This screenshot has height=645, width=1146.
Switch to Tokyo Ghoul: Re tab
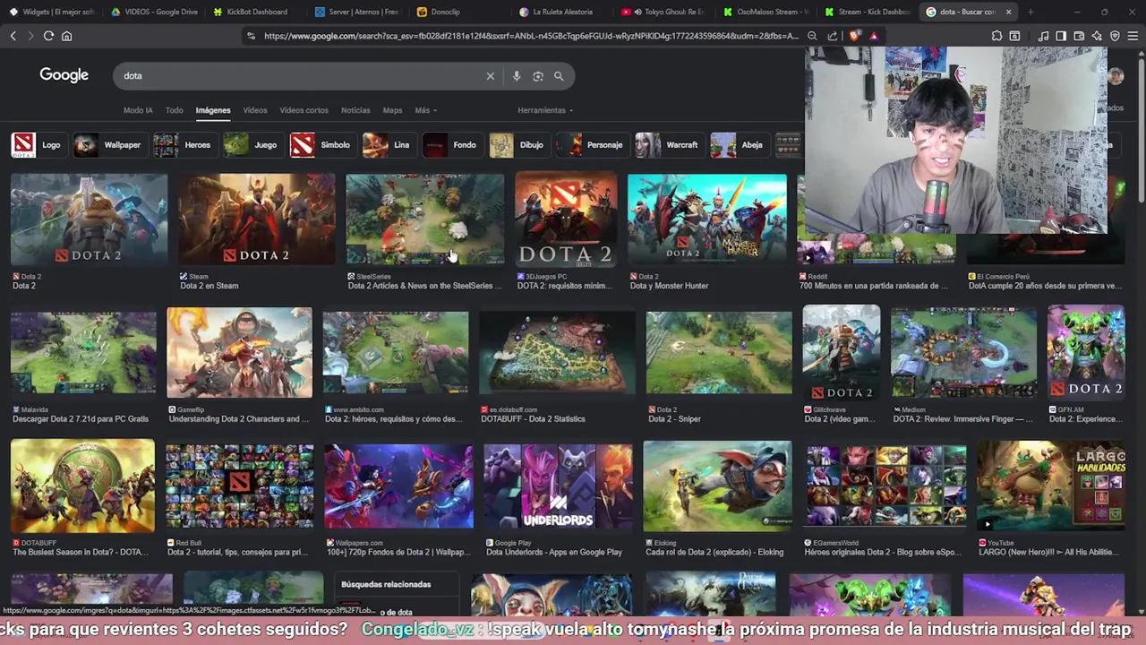pos(664,12)
